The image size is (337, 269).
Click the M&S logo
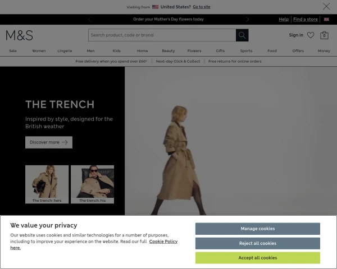(19, 35)
